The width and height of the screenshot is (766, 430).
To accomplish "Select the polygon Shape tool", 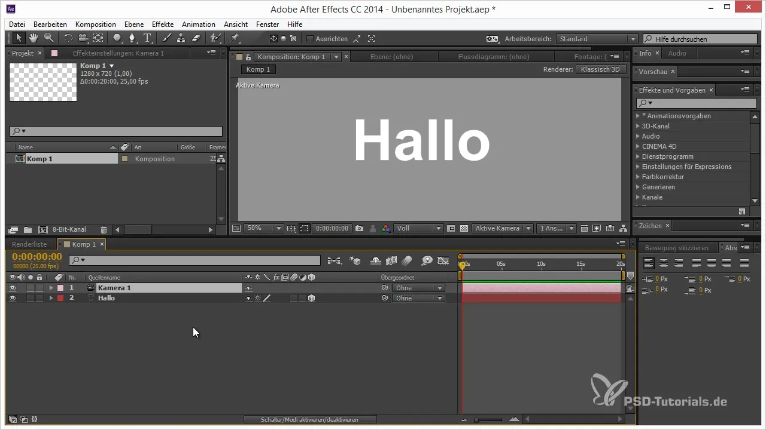I will tap(117, 38).
